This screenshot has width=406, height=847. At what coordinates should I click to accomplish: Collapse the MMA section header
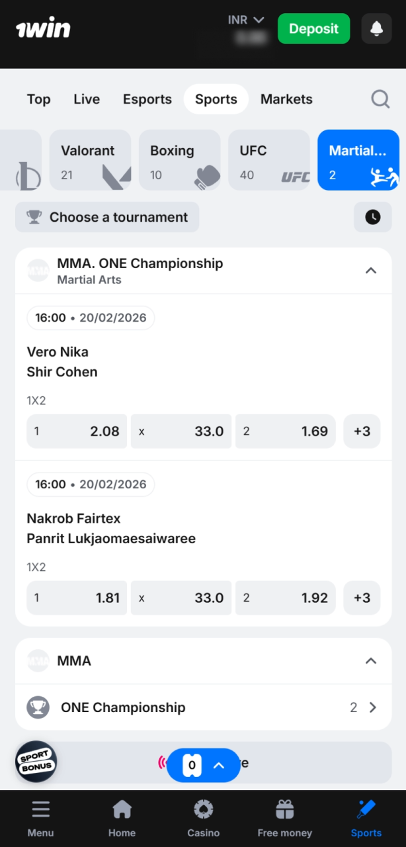(371, 660)
